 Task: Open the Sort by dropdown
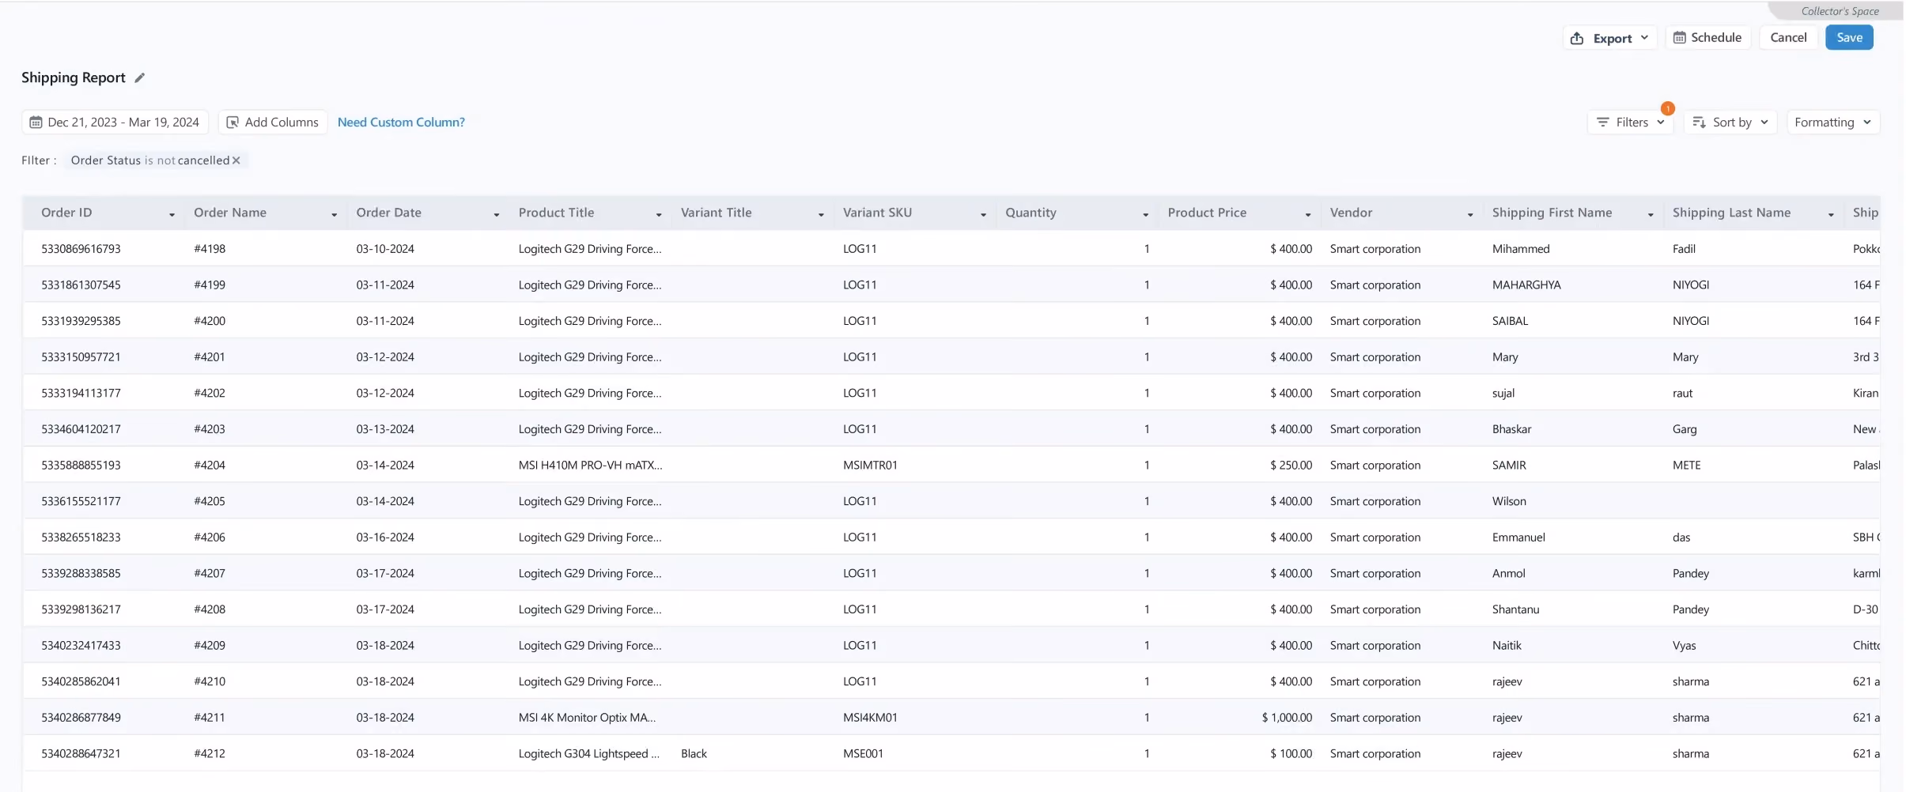click(1730, 123)
